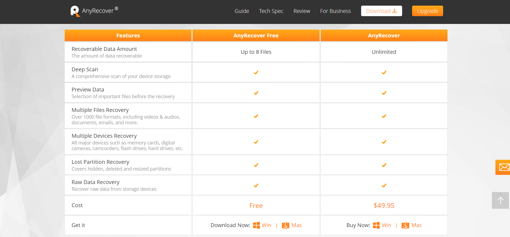Click the Preview Data checkmark in AnyRecover column

(384, 93)
